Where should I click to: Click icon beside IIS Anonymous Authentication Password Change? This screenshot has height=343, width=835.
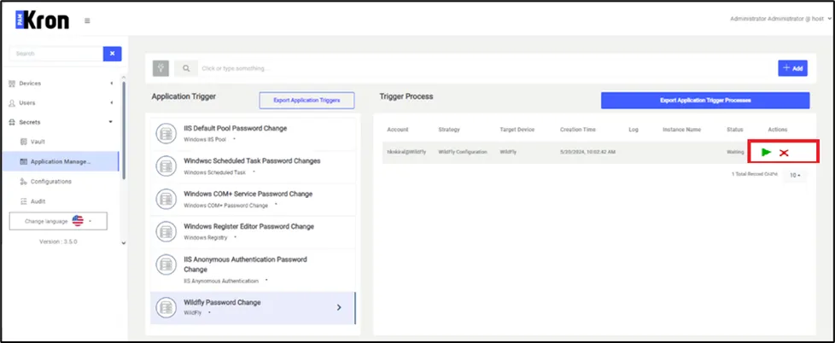pyautogui.click(x=166, y=265)
